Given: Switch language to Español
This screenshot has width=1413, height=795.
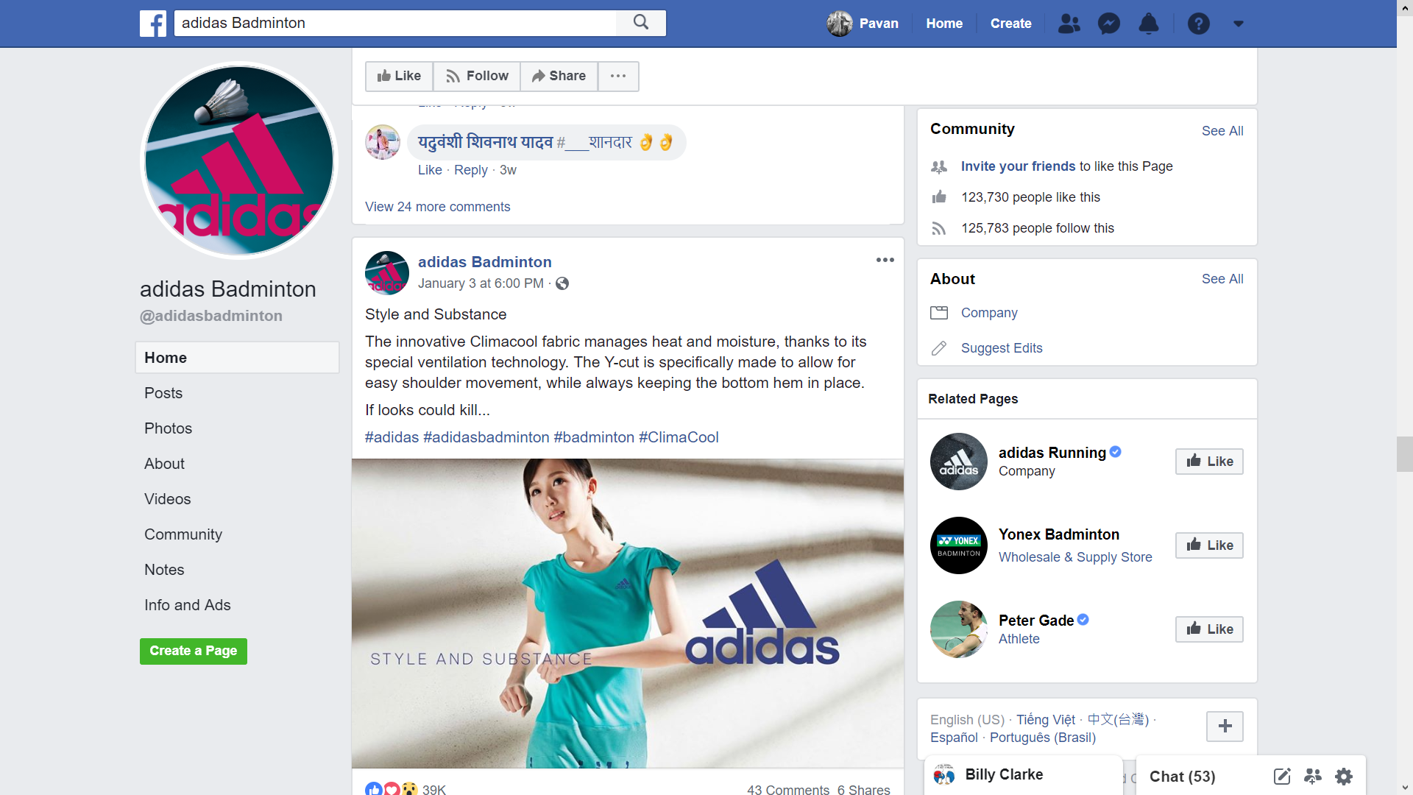Looking at the screenshot, I should click(954, 738).
